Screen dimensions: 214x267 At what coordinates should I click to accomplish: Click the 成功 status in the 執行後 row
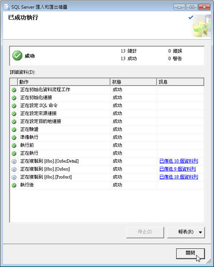pos(117,185)
